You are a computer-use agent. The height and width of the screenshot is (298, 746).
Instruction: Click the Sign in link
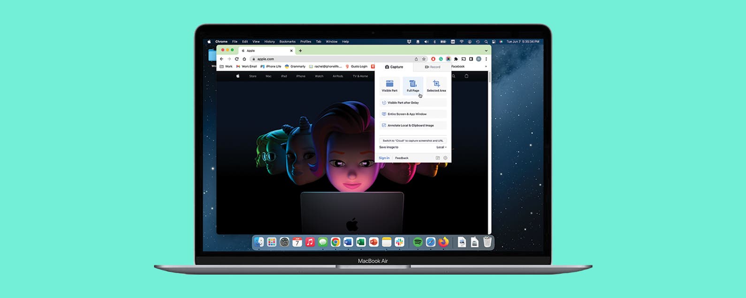(384, 158)
